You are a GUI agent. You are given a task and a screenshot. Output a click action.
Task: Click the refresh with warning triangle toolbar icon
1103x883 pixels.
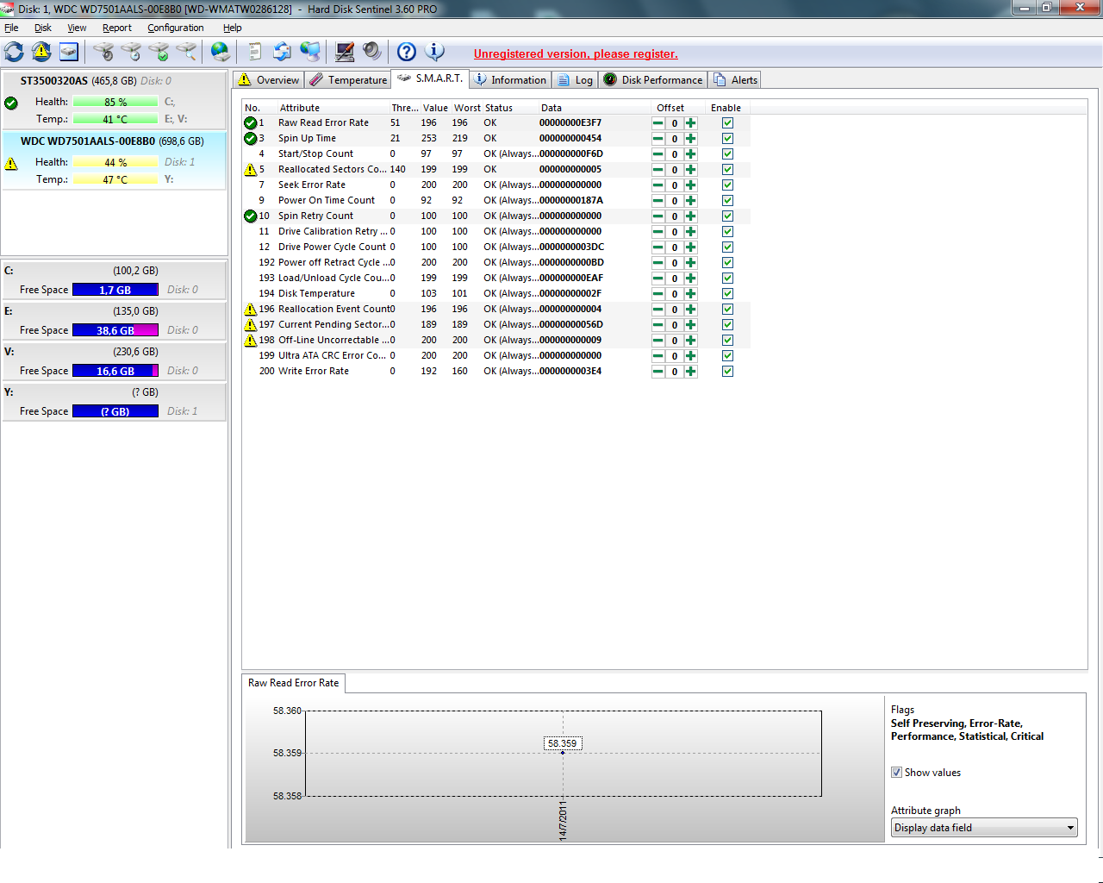[x=41, y=52]
